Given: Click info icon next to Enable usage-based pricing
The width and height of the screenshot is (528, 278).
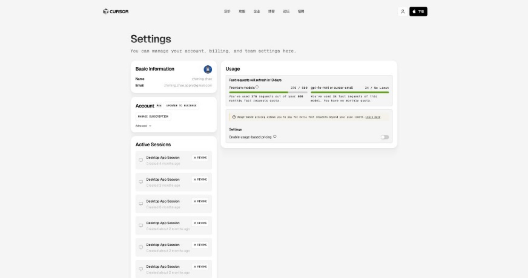Looking at the screenshot, I should [275, 137].
